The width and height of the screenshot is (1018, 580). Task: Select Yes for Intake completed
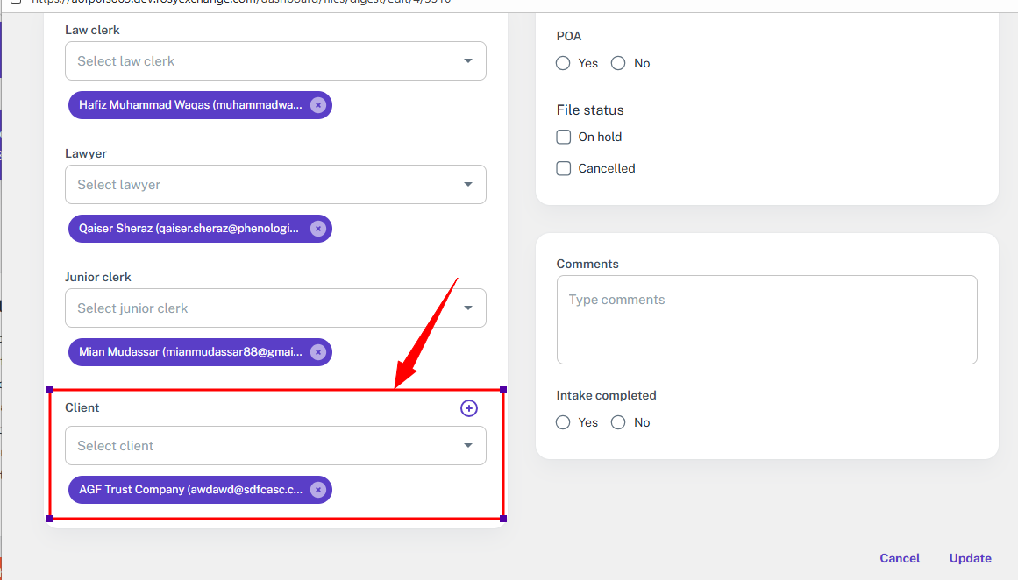(564, 422)
